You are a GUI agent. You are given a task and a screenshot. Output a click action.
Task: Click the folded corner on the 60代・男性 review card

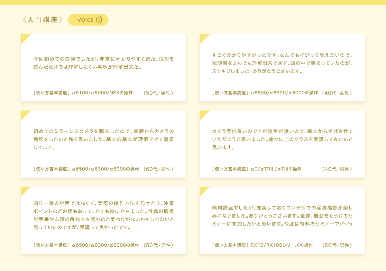coord(24,114)
